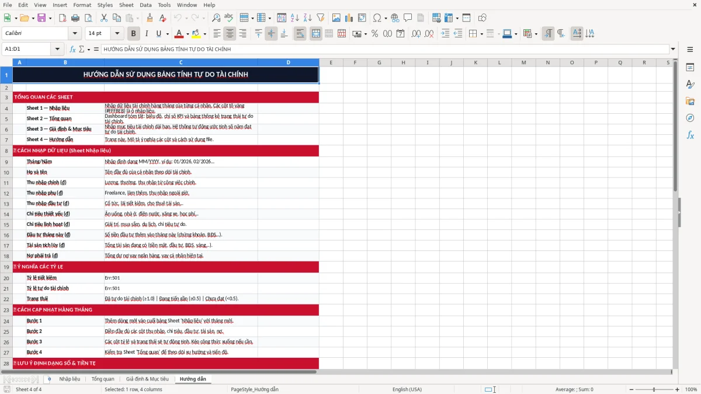Increase indent
The width and height of the screenshot is (701, 394).
[445, 34]
